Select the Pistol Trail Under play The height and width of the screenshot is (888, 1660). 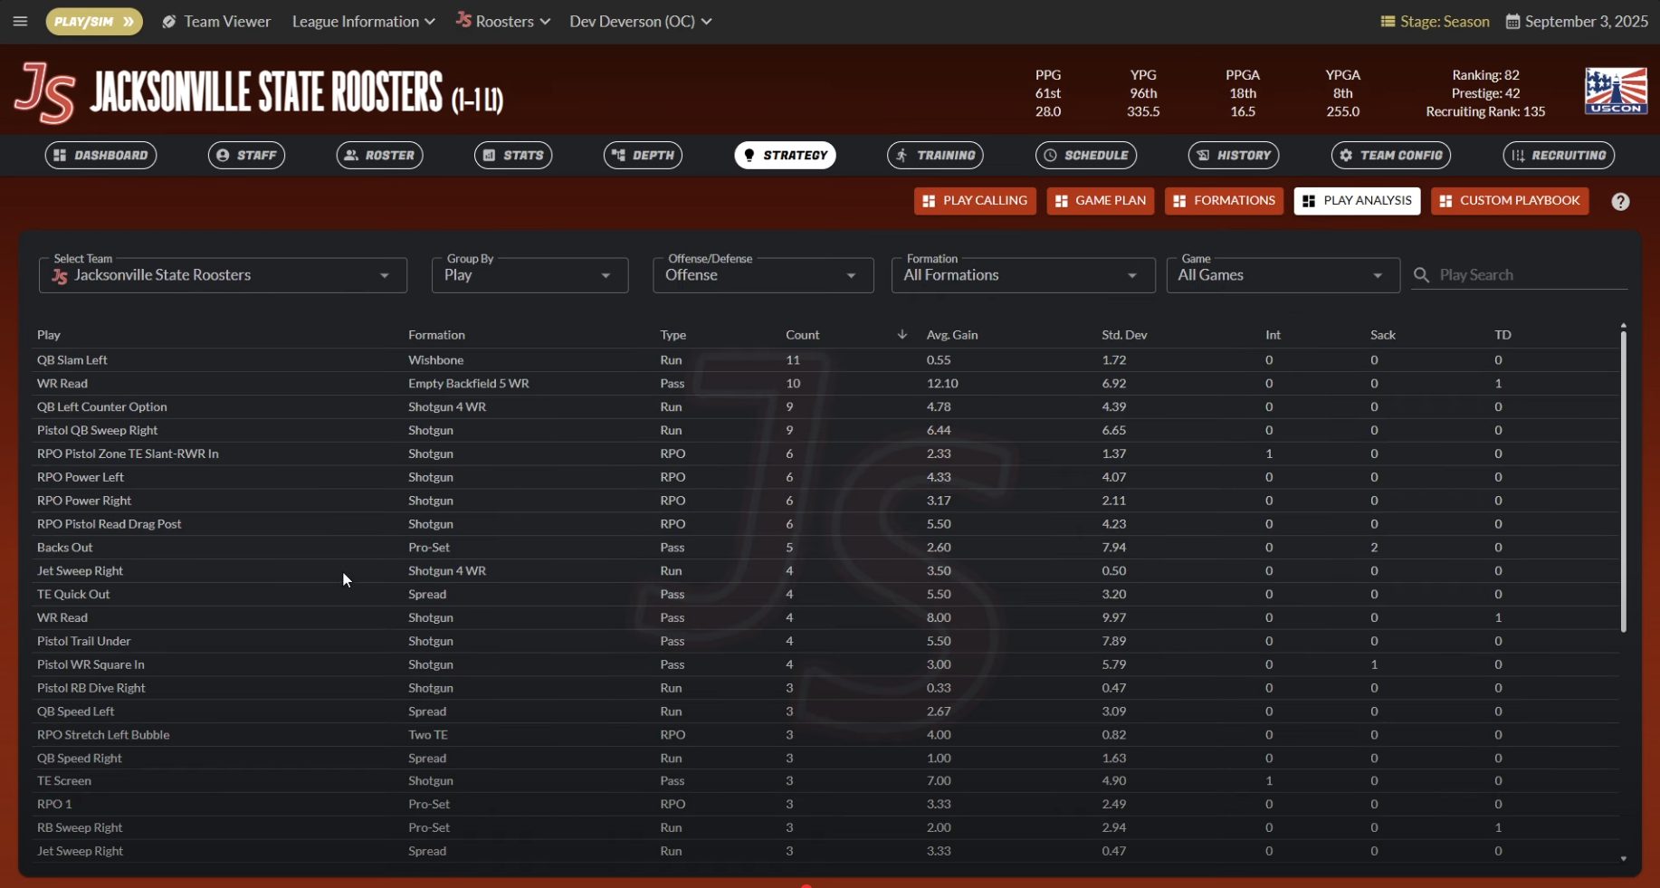pos(827,641)
